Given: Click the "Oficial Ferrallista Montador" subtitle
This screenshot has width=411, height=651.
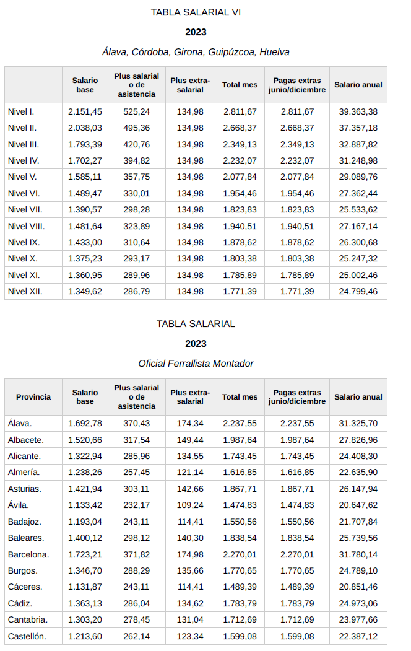Looking at the screenshot, I should 196,364.
